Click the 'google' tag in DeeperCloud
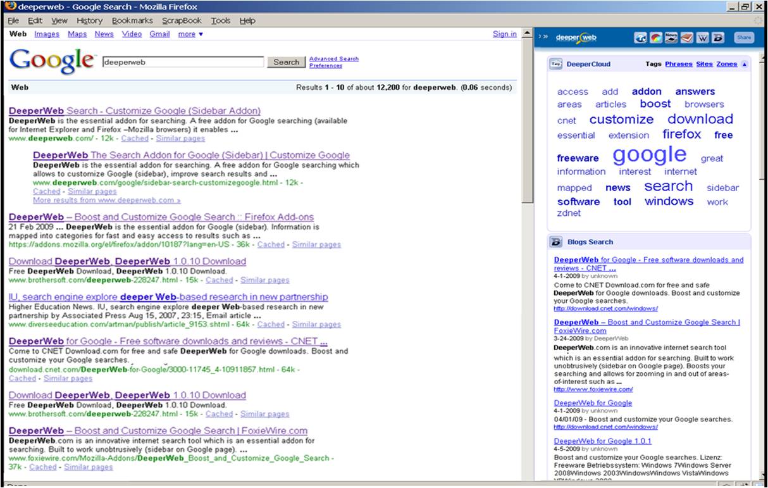Image resolution: width=768 pixels, height=488 pixels. coord(649,154)
